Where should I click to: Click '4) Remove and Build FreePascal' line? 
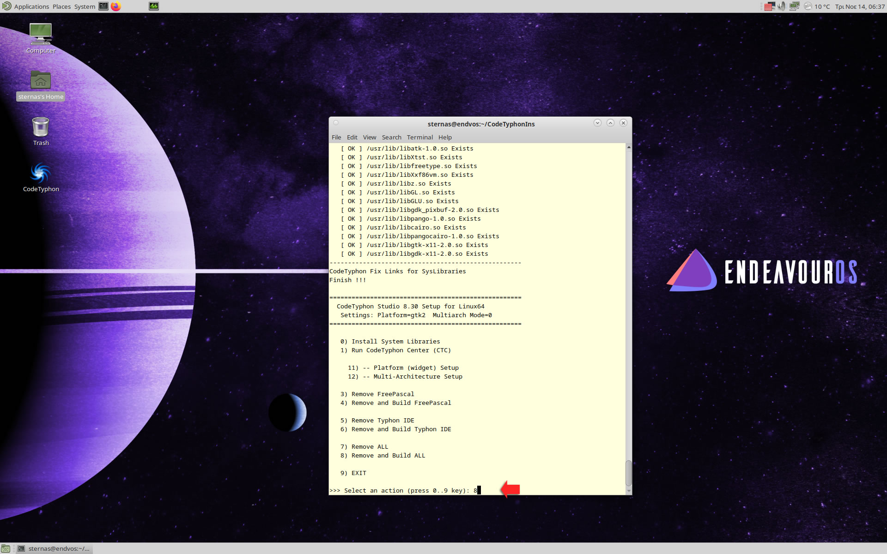pyautogui.click(x=396, y=403)
